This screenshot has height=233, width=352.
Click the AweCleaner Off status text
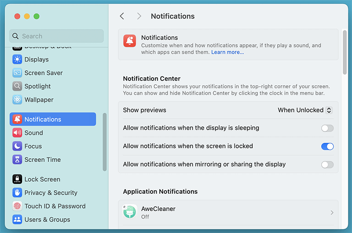tap(145, 217)
